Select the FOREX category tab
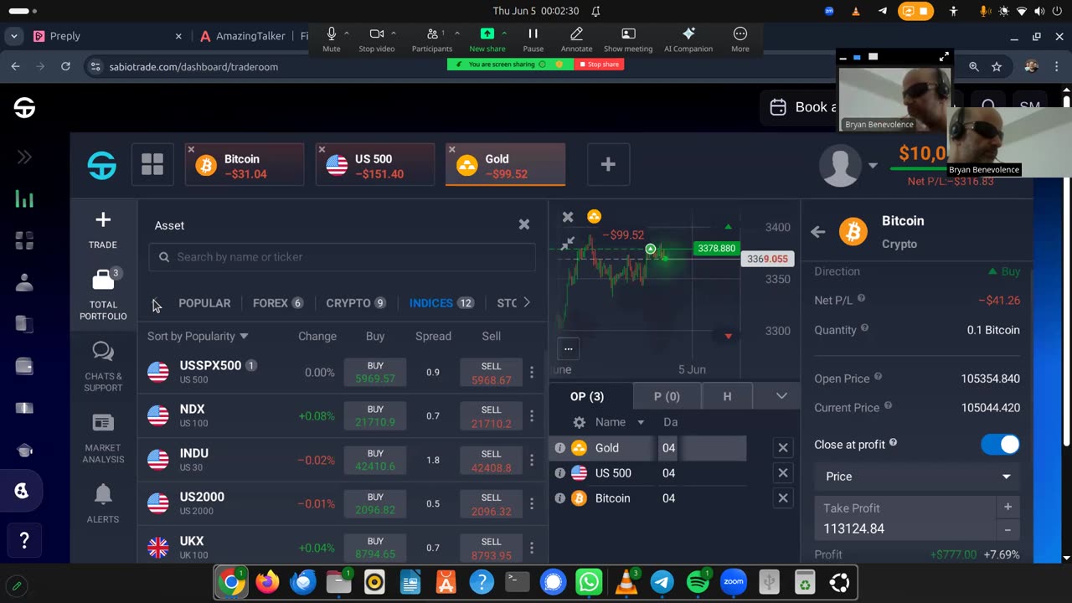1072x603 pixels. point(278,303)
